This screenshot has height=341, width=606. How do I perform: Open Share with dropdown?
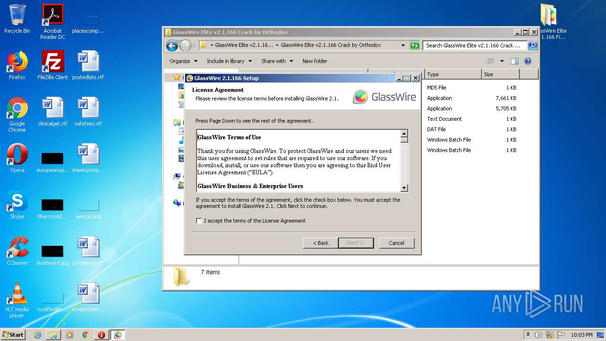(277, 61)
